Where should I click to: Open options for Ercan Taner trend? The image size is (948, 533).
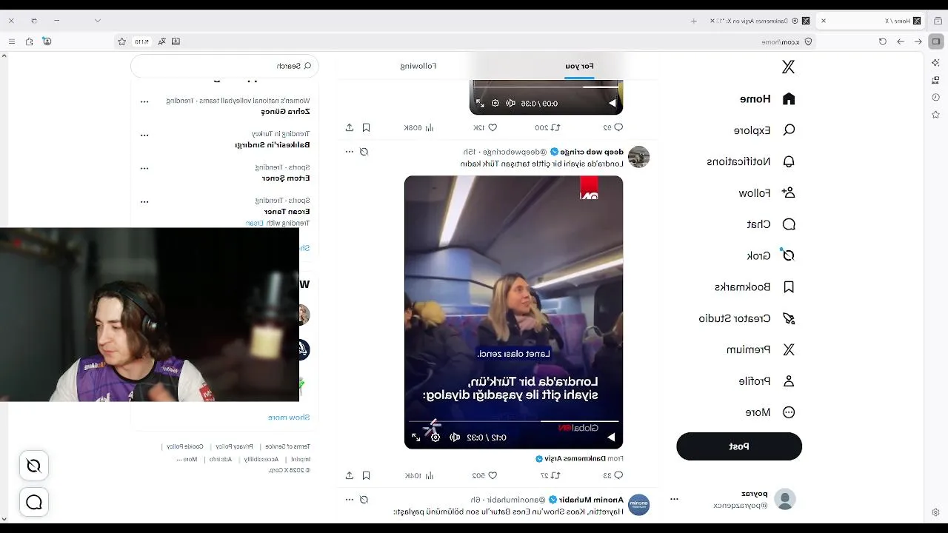coord(144,201)
